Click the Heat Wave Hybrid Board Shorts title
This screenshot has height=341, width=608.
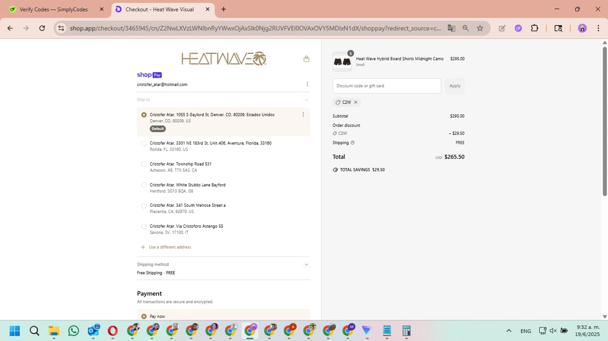tap(400, 59)
